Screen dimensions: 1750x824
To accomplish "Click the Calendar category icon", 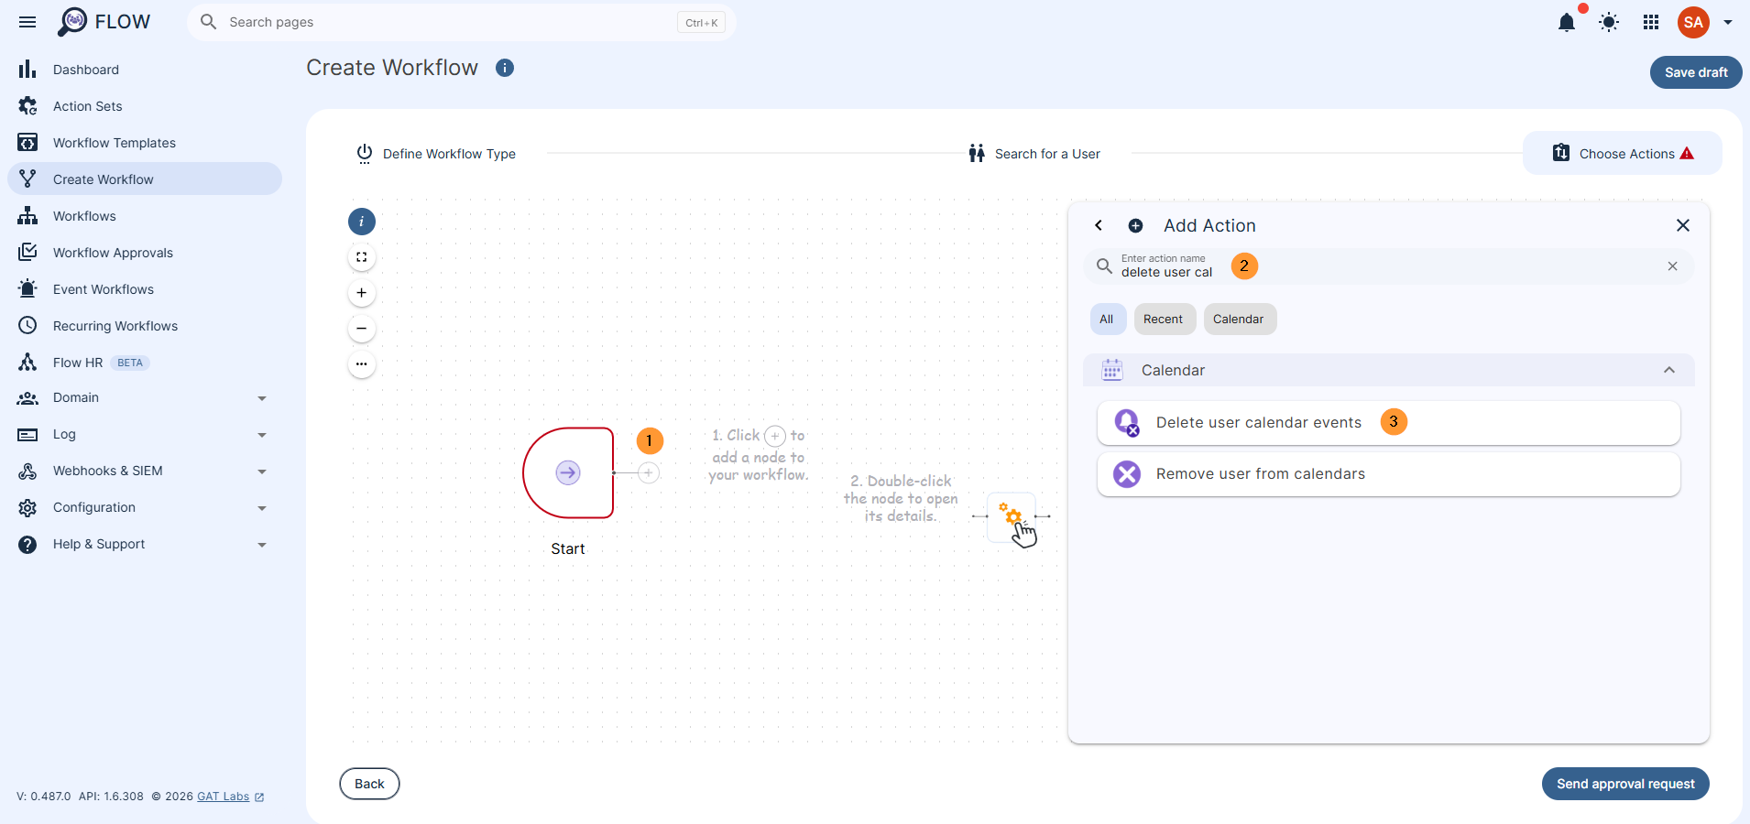I will click(x=1112, y=370).
